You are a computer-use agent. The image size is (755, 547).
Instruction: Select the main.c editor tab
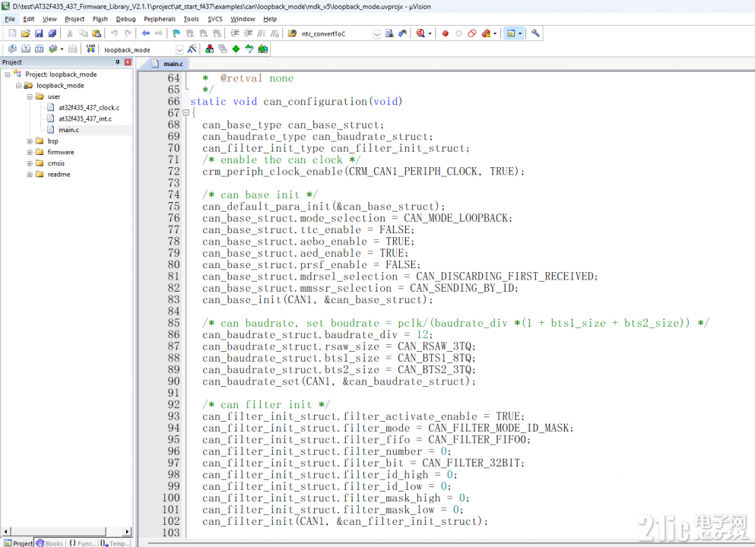167,64
